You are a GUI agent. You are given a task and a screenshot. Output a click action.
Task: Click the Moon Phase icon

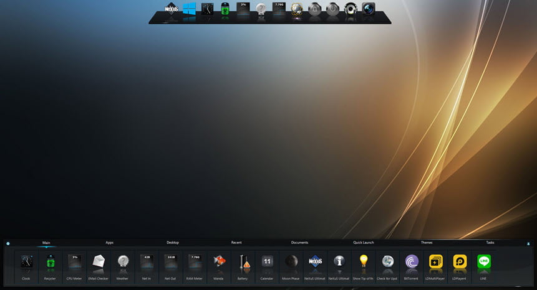click(x=291, y=262)
